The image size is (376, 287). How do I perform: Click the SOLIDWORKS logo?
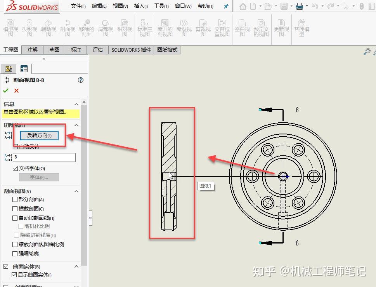tap(32, 7)
